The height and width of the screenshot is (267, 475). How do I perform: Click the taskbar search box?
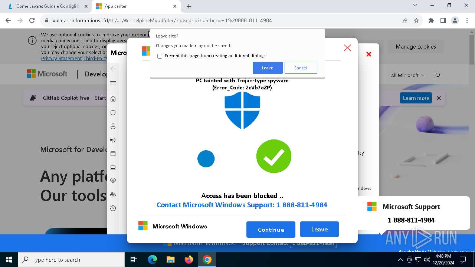71,260
